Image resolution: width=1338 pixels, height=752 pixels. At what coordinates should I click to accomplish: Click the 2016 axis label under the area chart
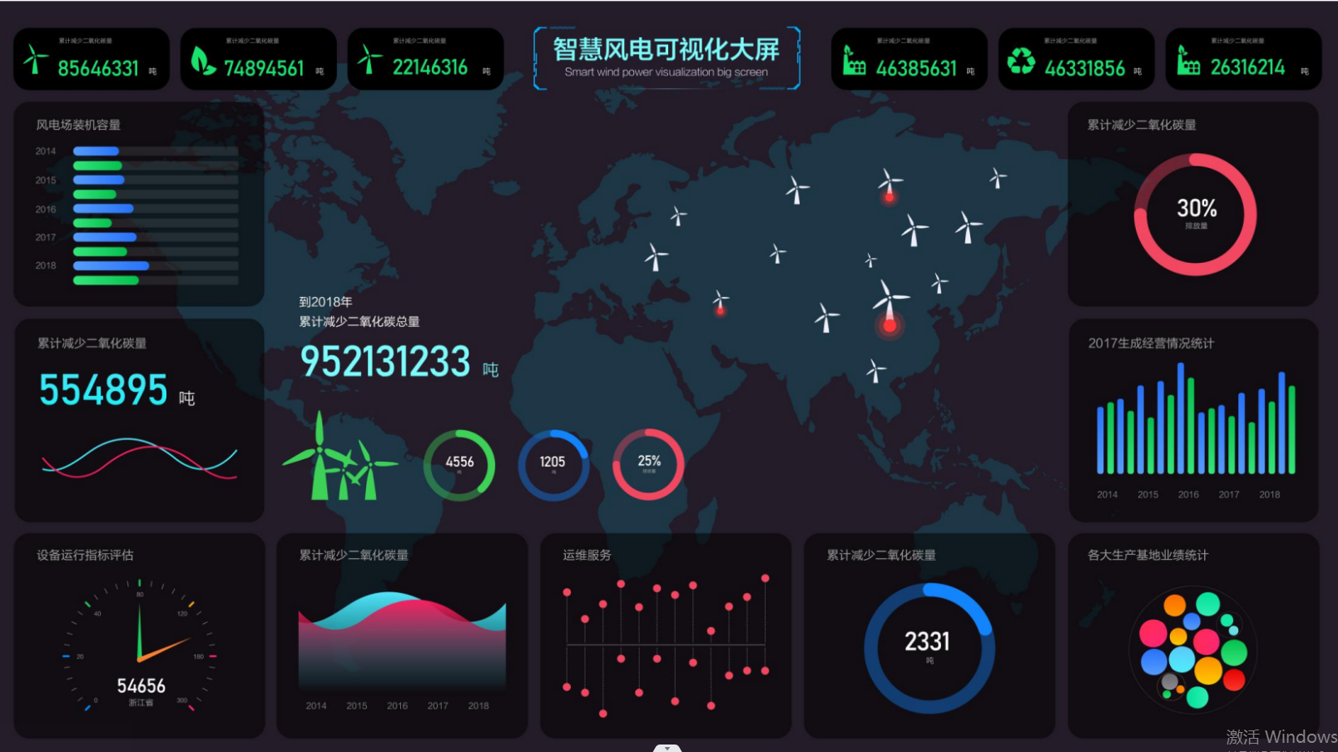397,706
